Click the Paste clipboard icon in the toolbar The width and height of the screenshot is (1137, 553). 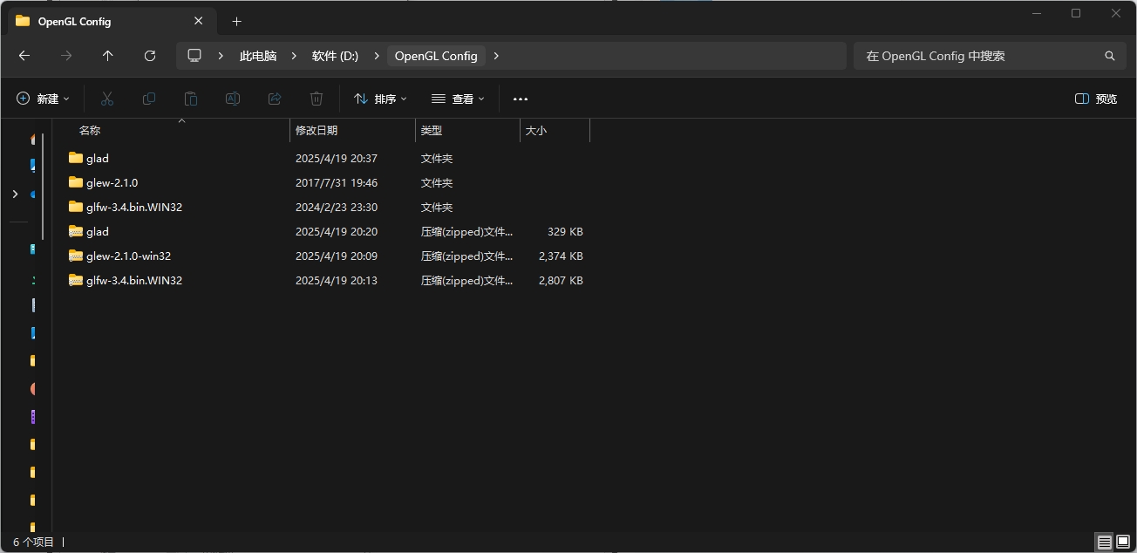click(191, 99)
